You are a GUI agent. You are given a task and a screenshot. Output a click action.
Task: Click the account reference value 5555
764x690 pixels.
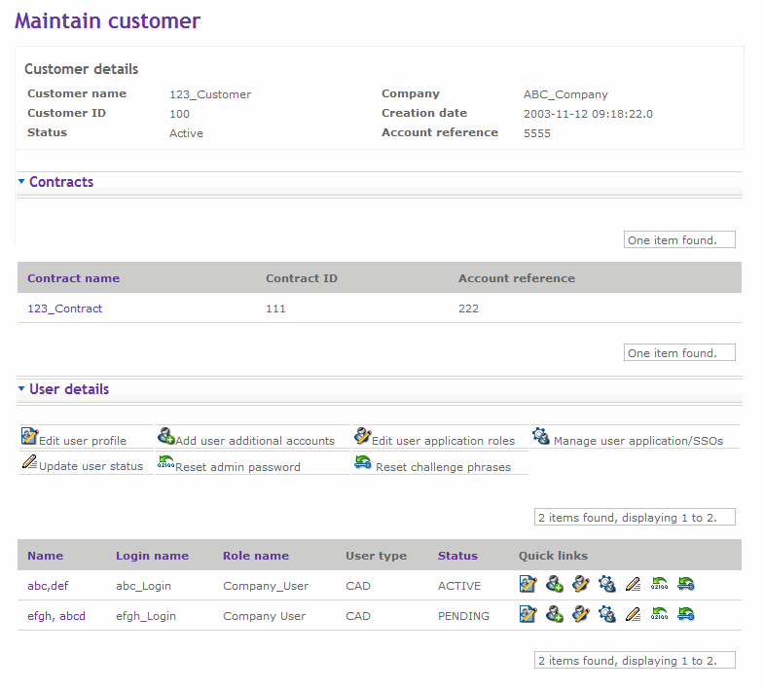click(x=537, y=133)
